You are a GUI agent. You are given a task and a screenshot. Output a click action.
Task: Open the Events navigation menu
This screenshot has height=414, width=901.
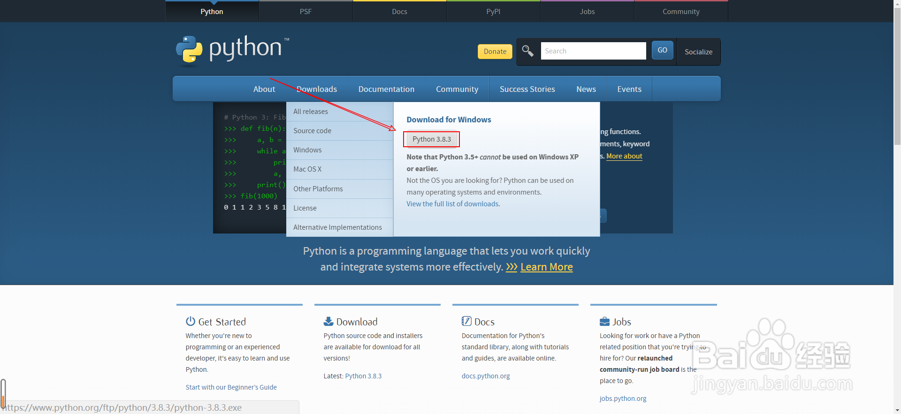[629, 89]
